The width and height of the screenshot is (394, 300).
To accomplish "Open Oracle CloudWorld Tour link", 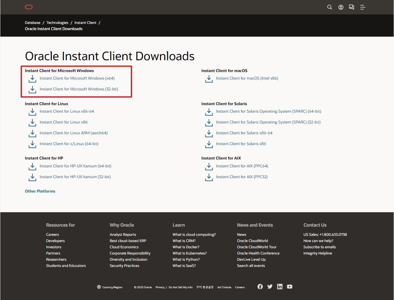I will pyautogui.click(x=257, y=247).
